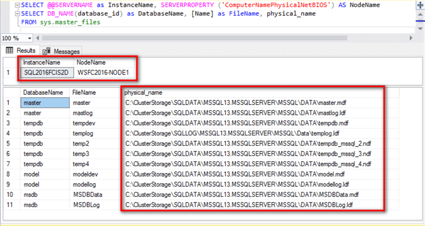Select the InstanceName column header
This screenshot has height=226, width=425.
[x=47, y=62]
